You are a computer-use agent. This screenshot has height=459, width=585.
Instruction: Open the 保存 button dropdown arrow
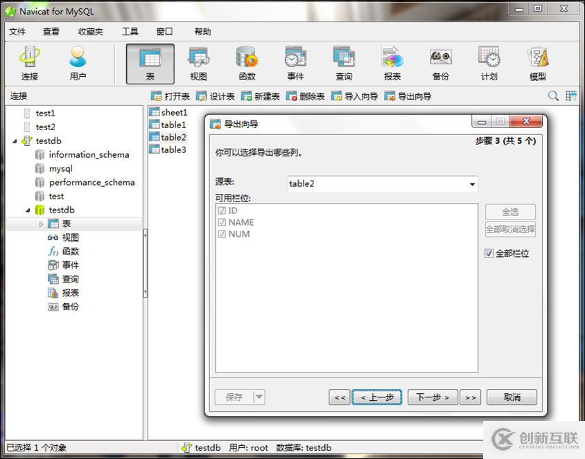coord(259,397)
